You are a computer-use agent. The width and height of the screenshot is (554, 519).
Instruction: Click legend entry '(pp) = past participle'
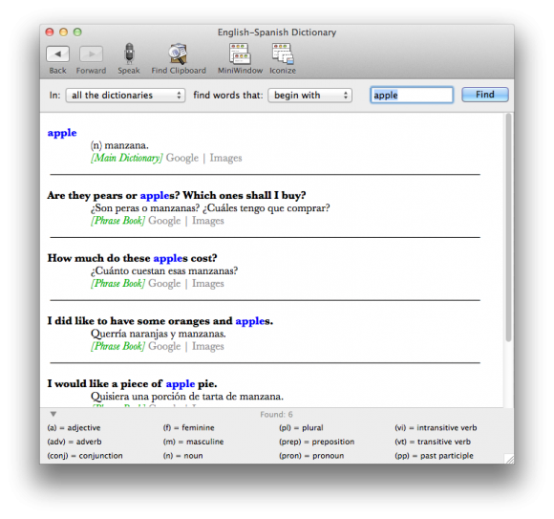click(434, 456)
